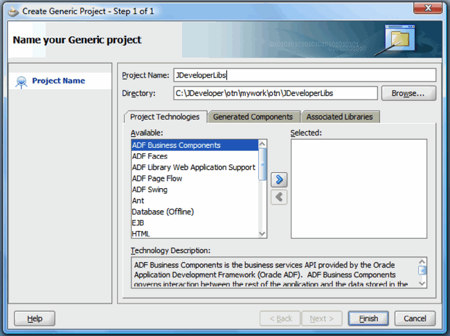This screenshot has width=450, height=336.
Task: Switch to the Generated Components tab
Action: [x=253, y=117]
